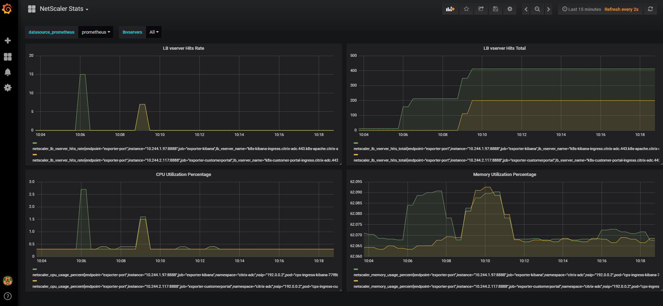Click the yellow peak in Hits Rate graph
The image size is (663, 306).
[x=142, y=104]
